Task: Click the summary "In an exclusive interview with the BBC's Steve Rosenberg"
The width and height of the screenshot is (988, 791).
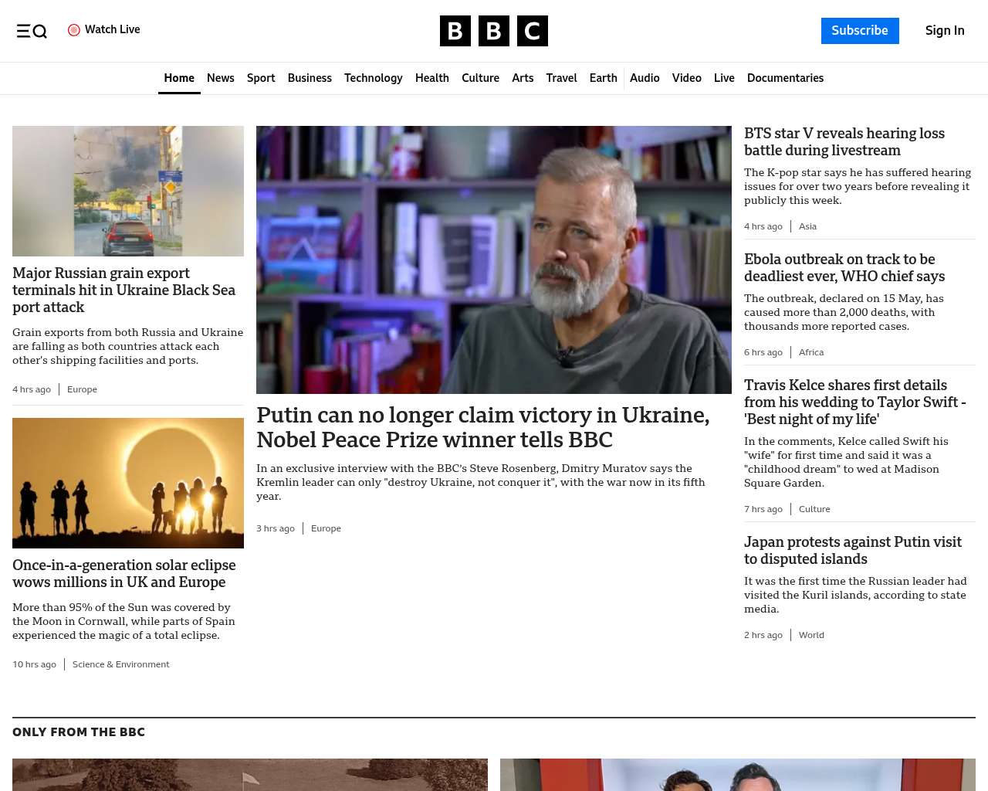Action: click(481, 482)
